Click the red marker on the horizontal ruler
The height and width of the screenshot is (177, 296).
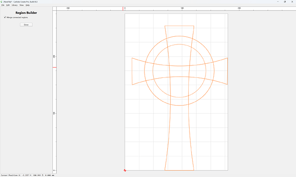(x=123, y=9)
